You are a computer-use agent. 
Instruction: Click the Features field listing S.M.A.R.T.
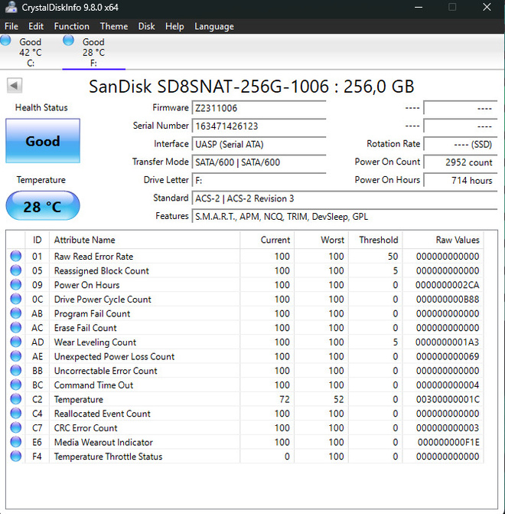pyautogui.click(x=344, y=216)
